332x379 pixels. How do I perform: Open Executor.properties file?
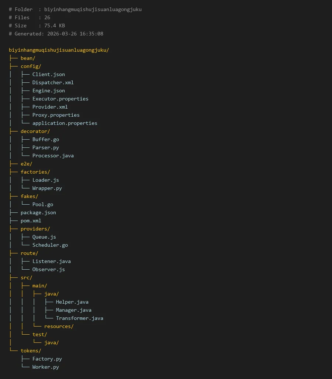[60, 99]
